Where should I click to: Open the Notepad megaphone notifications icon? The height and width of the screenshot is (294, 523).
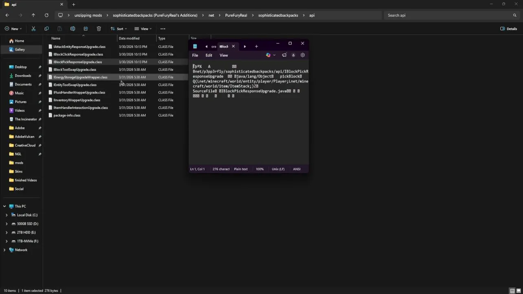pyautogui.click(x=284, y=55)
